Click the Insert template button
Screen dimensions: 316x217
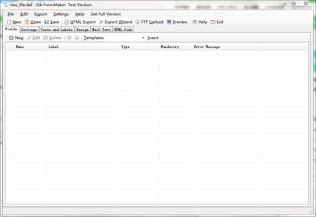click(x=153, y=38)
